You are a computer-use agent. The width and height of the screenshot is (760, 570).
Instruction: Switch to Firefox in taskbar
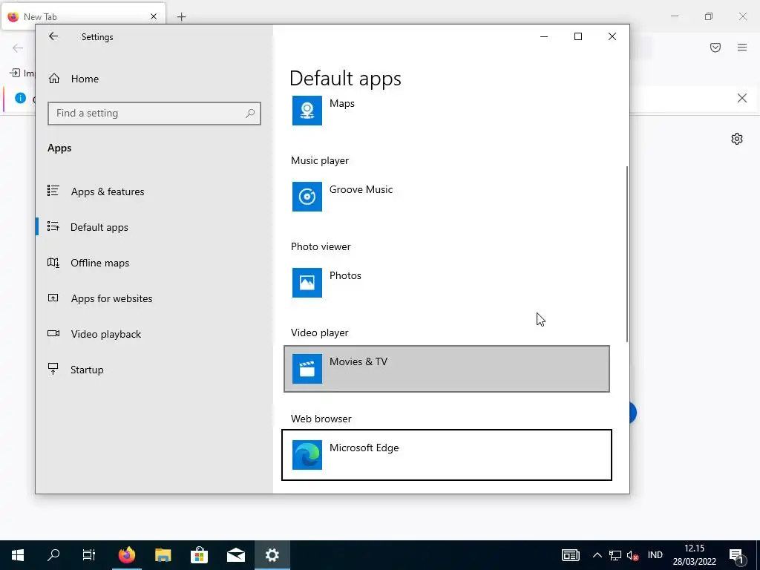(x=127, y=555)
